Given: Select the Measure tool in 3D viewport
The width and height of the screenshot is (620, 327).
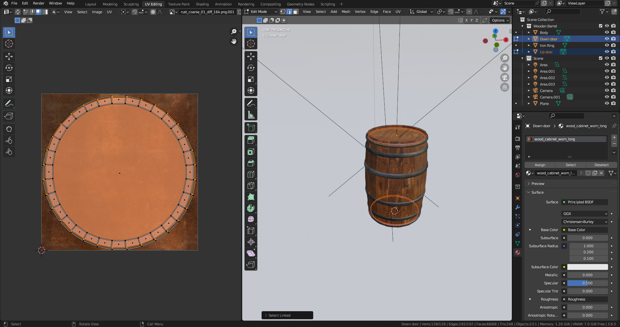Looking at the screenshot, I should 251,115.
